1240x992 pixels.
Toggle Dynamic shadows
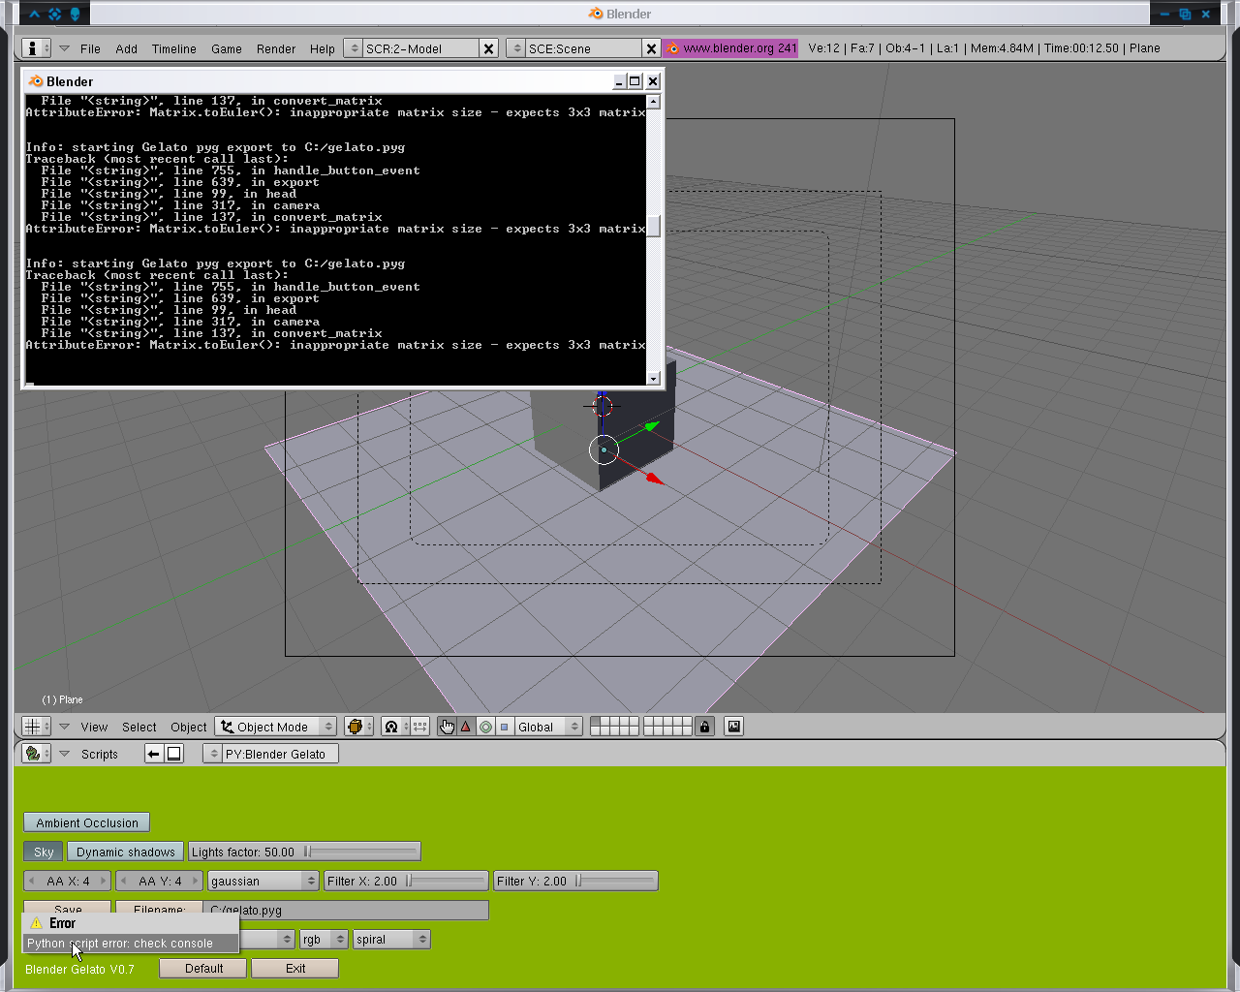126,852
